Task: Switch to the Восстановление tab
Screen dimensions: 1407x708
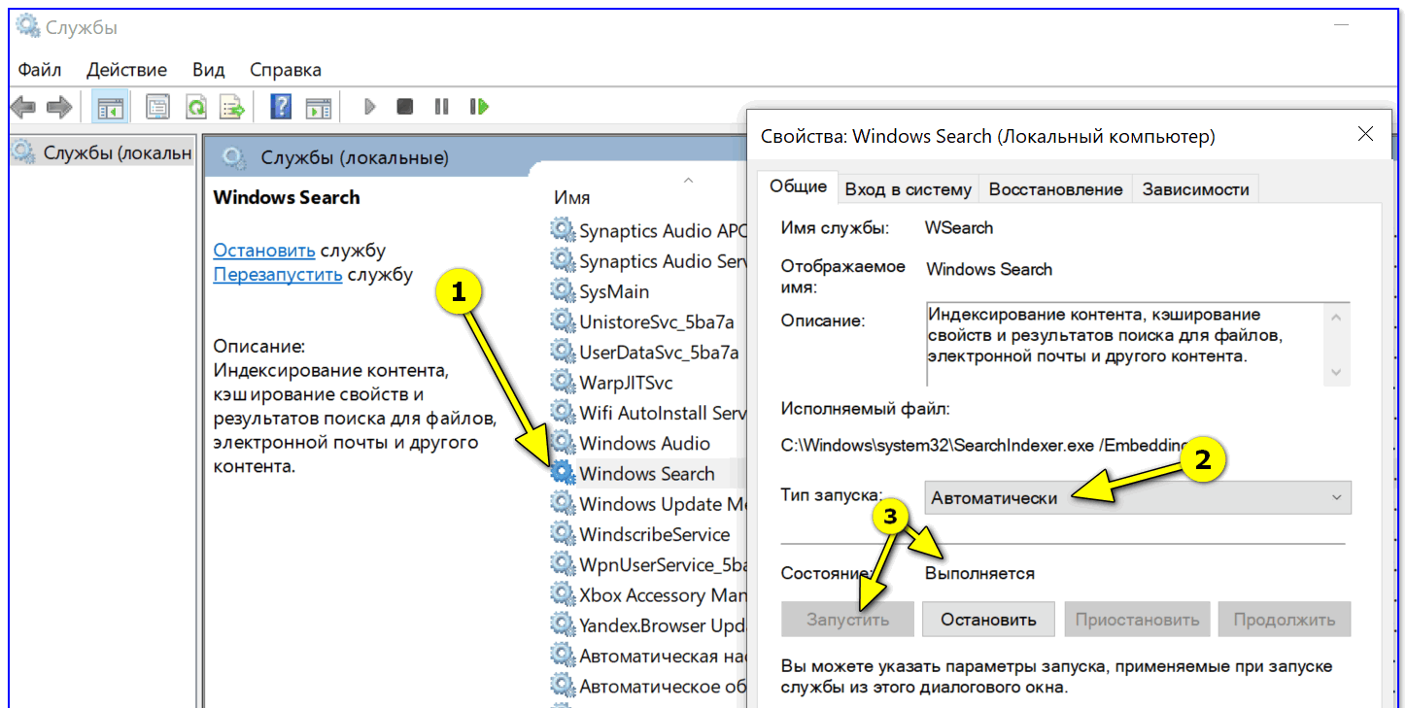Action: pos(1055,189)
